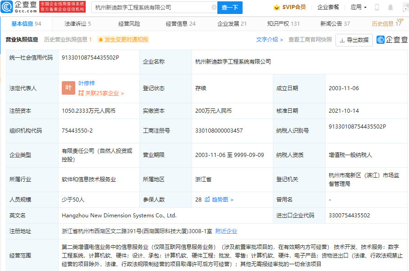The height and width of the screenshot is (271, 409).
Task: Select organization code 75443550-2
Action: click(x=77, y=131)
